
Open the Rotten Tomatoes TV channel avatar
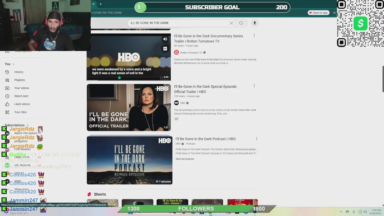(176, 52)
